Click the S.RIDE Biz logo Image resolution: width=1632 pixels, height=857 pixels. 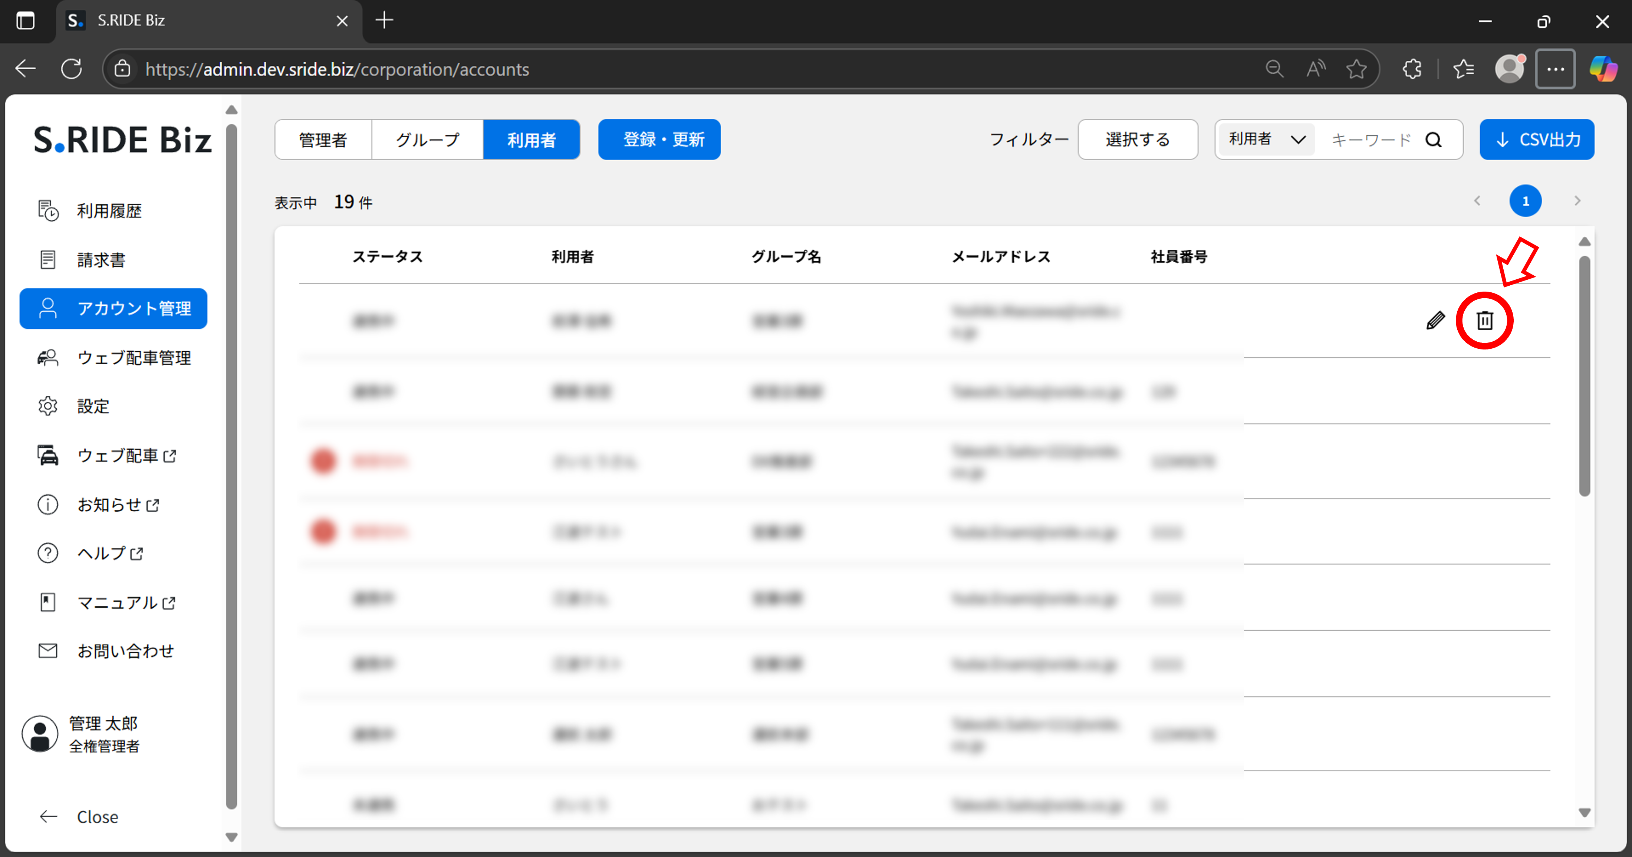(x=122, y=140)
